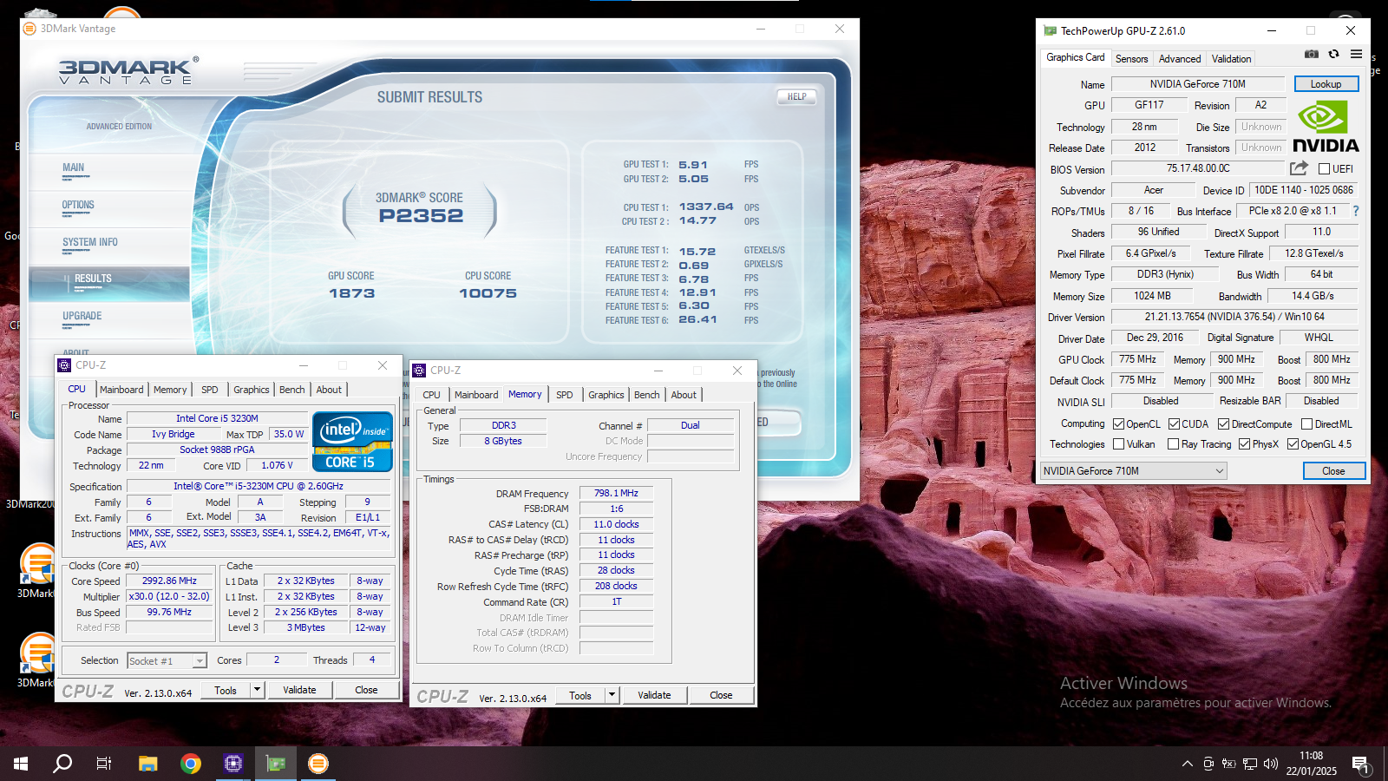Click Validate in the Memory CPU-Z window
This screenshot has width=1388, height=781.
654,695
